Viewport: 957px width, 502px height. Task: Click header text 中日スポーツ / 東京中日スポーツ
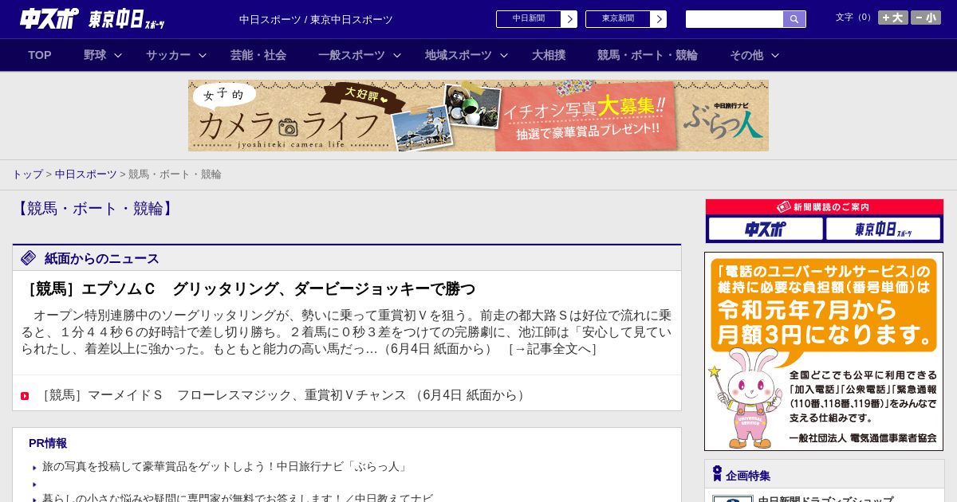316,19
